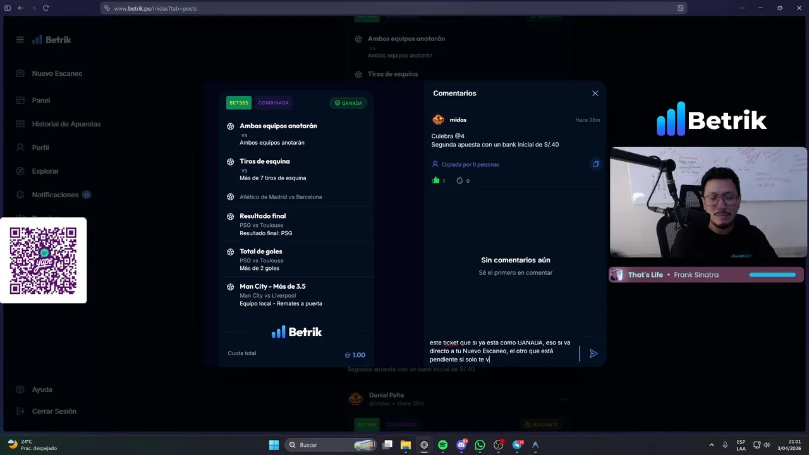Click the cuota total value 1.00
The image size is (809, 455).
tap(355, 355)
